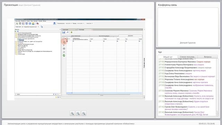
Task: Expand the СПРАВОЧНИКИ tree folder
Action: tap(15, 54)
